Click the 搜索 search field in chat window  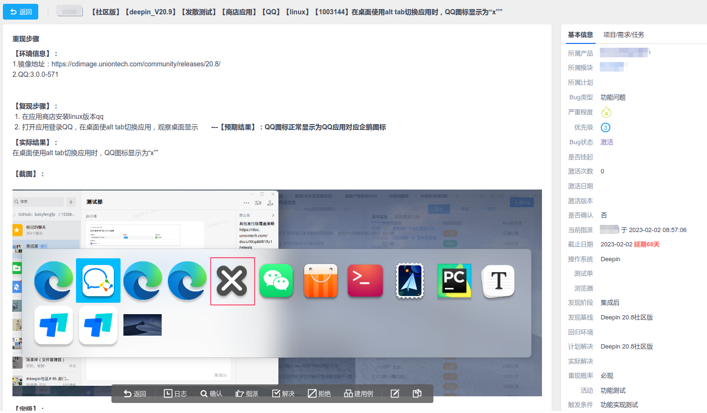pyautogui.click(x=39, y=202)
